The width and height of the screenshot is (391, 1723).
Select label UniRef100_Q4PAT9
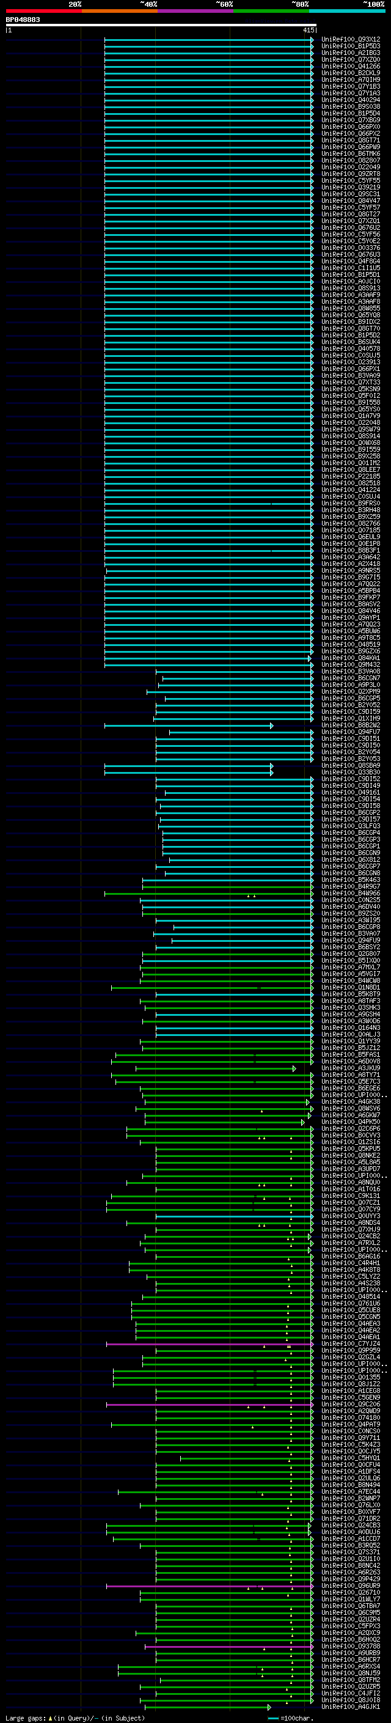pyautogui.click(x=351, y=1425)
